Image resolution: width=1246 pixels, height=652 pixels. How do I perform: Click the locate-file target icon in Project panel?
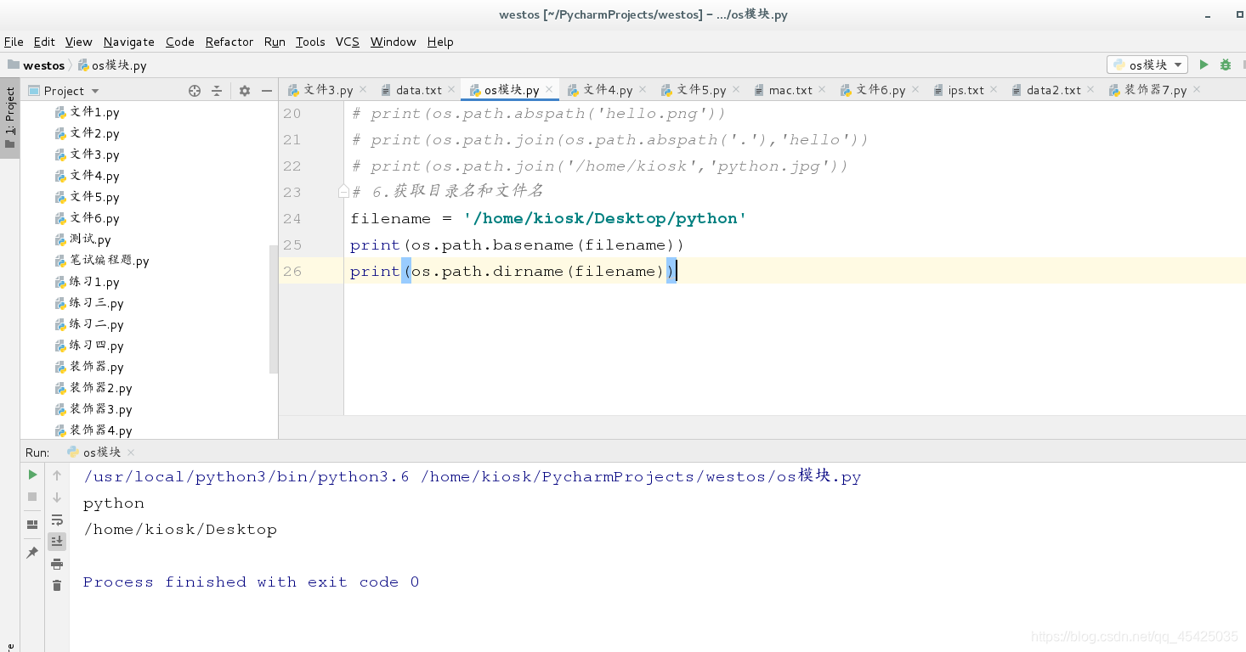(x=194, y=91)
